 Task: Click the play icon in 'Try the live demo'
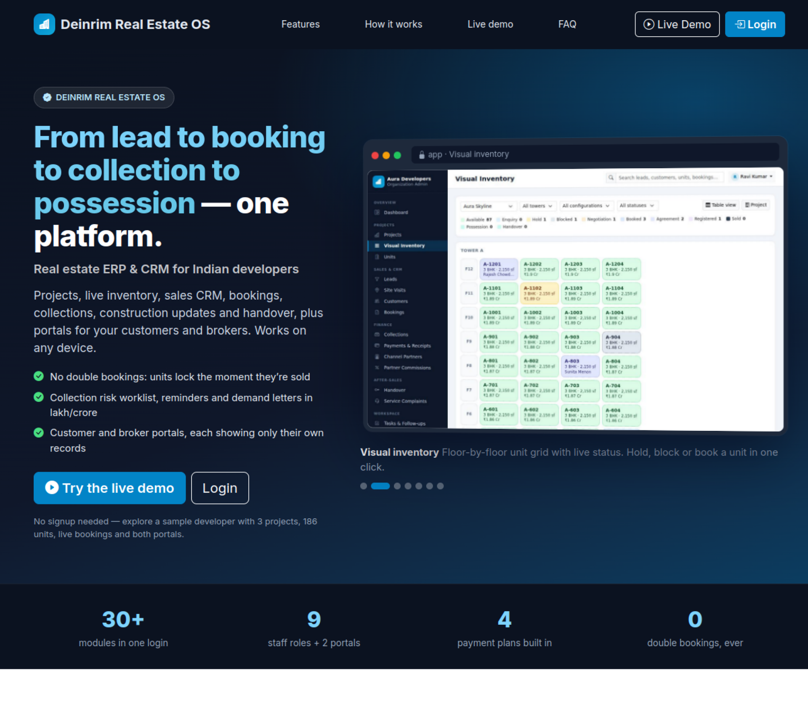[52, 487]
